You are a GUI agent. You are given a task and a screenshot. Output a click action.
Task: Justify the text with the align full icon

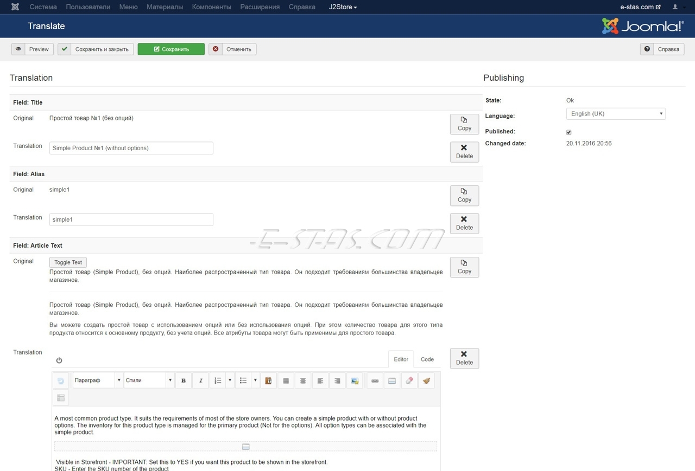(286, 380)
